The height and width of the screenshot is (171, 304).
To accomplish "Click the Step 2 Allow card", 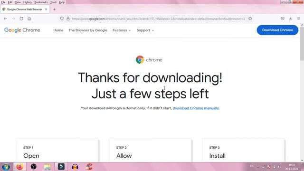I will click(150, 150).
